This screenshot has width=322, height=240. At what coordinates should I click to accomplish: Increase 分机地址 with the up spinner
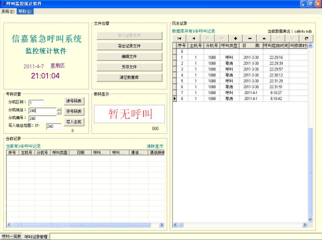(59, 109)
